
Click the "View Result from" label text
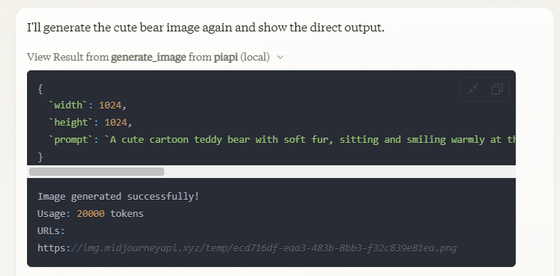pyautogui.click(x=68, y=57)
